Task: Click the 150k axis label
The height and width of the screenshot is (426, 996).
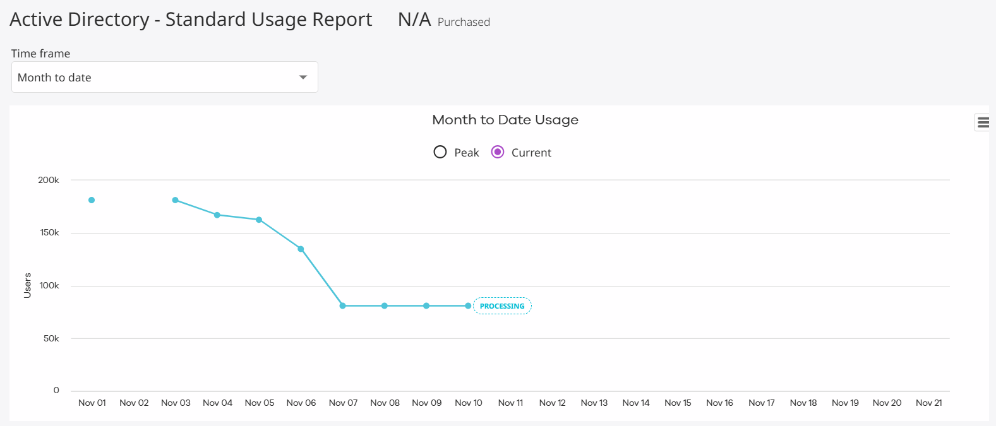Action: pos(49,233)
